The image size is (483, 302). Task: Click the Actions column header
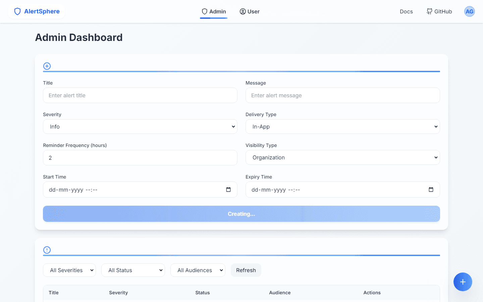tap(372, 293)
